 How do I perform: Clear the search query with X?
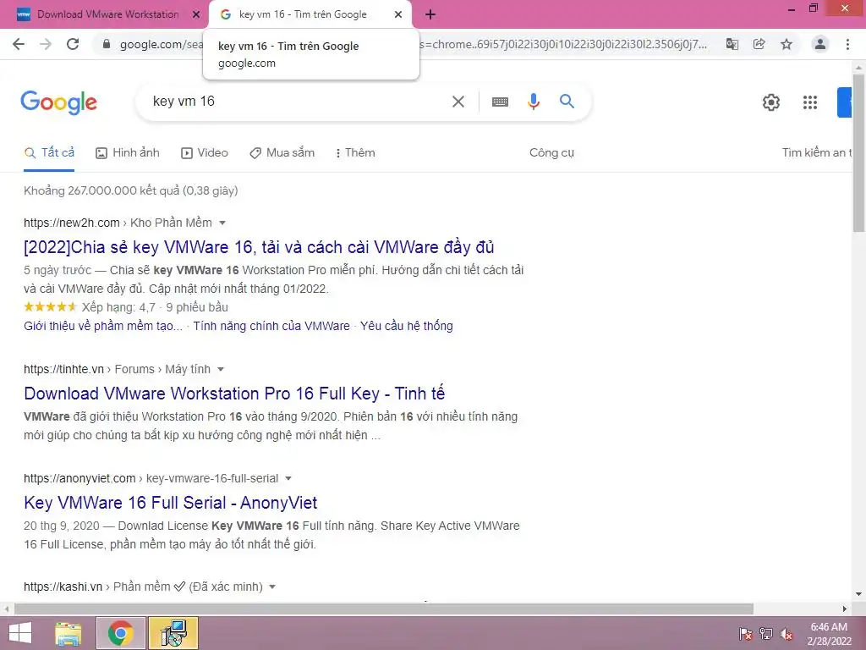458,102
